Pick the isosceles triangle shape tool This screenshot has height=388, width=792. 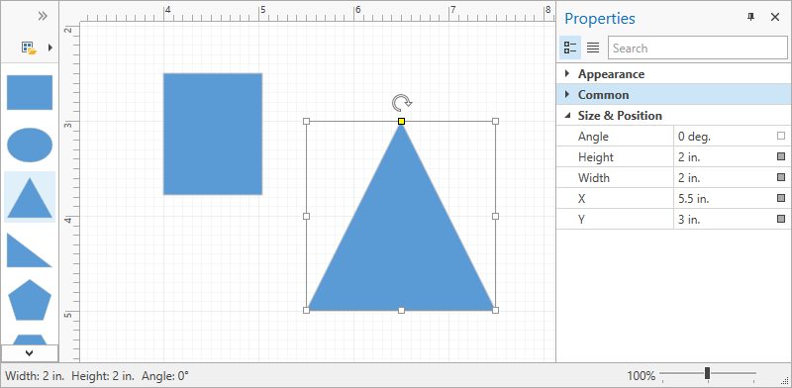pos(30,197)
